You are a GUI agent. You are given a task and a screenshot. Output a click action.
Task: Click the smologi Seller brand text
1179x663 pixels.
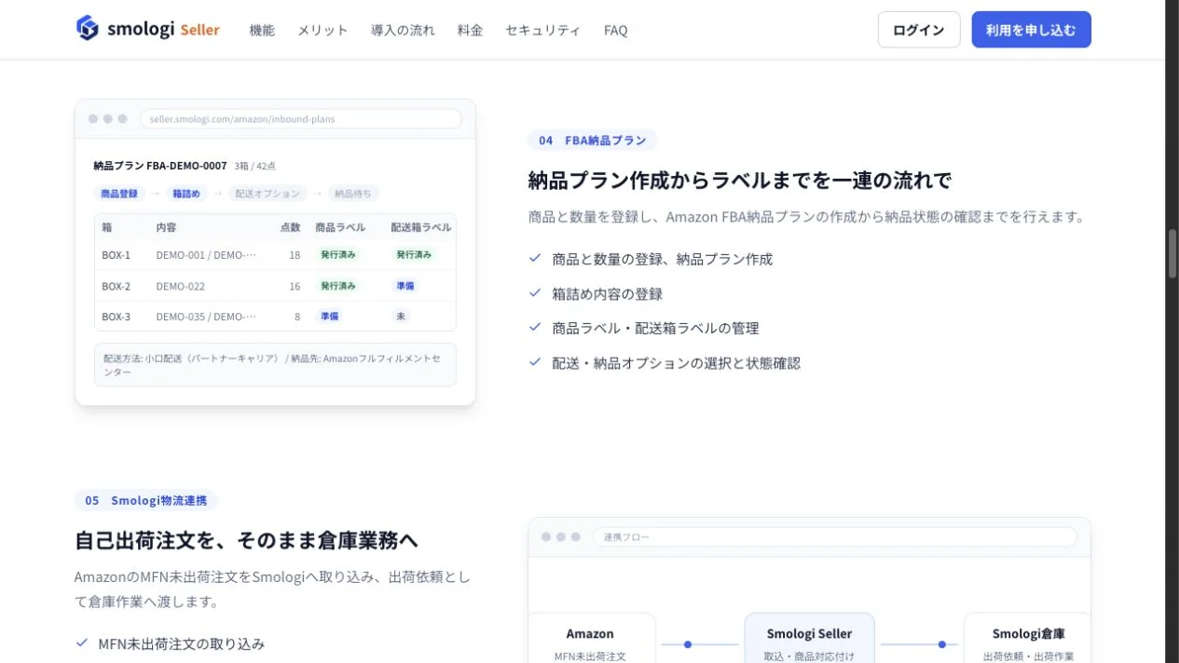(163, 30)
